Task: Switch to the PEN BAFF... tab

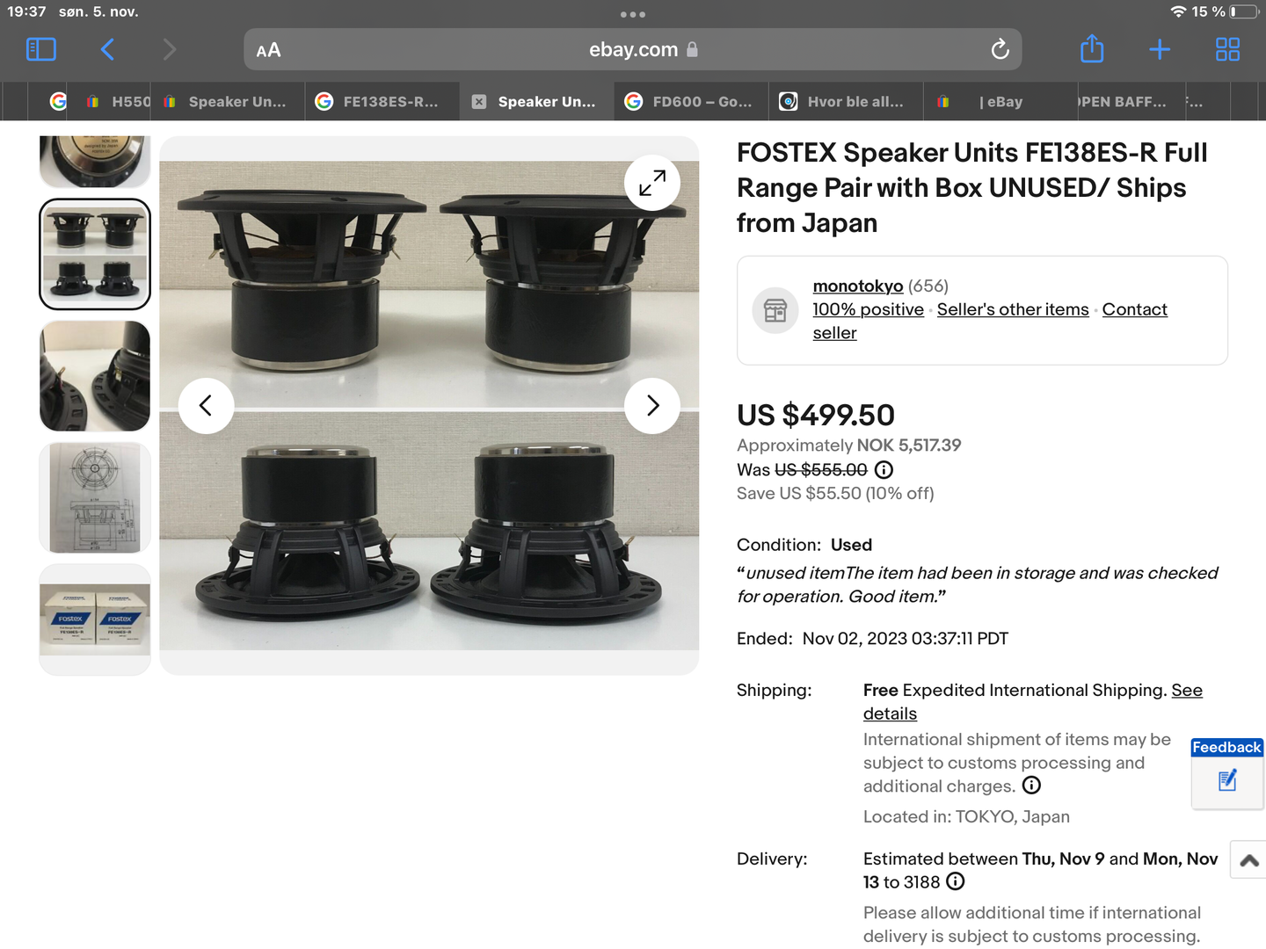Action: click(x=1130, y=102)
